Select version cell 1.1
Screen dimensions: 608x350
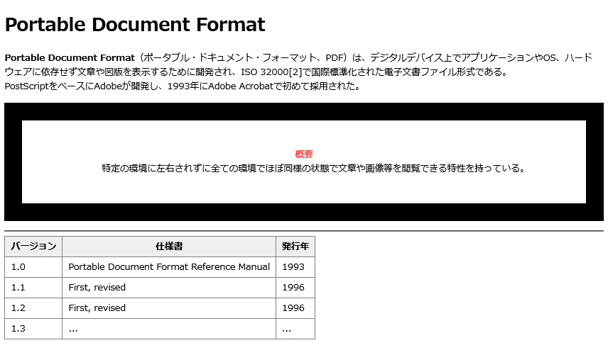(33, 288)
